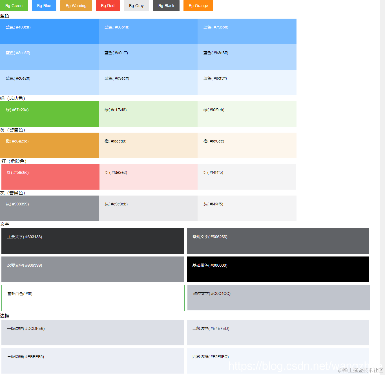385x375 pixels.
Task: Click the 红（危险色）heading
Action: (14, 161)
